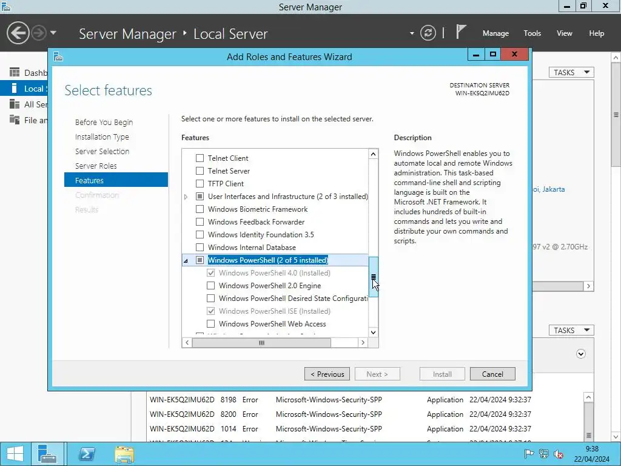Toggle User Interfaces and Infrastructure checkbox
Viewport: 621px width, 466px height.
click(200, 196)
